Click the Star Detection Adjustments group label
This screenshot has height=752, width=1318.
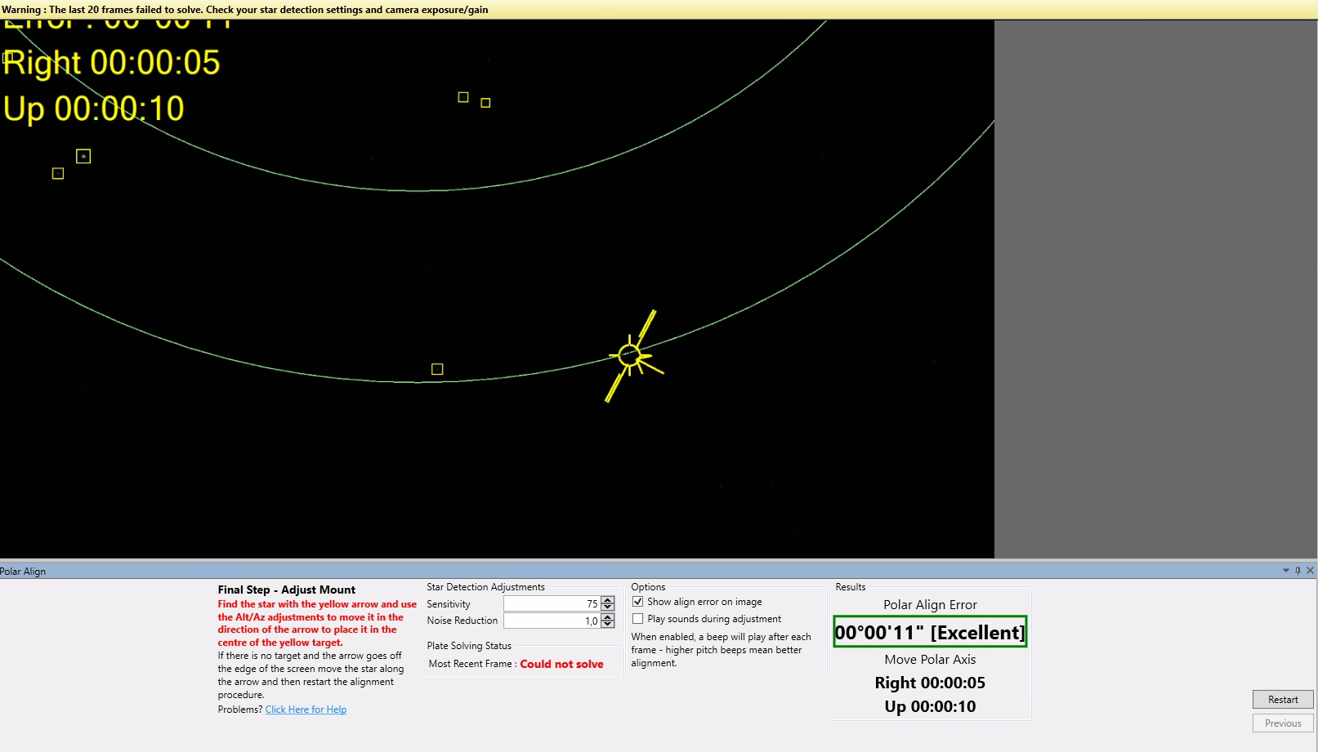point(485,587)
